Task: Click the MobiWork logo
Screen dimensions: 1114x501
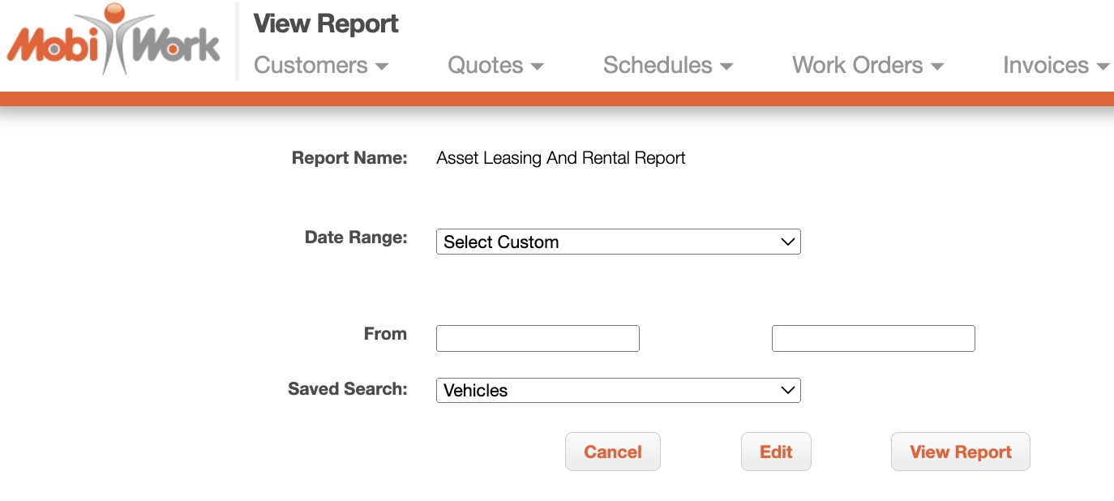Action: tap(114, 41)
